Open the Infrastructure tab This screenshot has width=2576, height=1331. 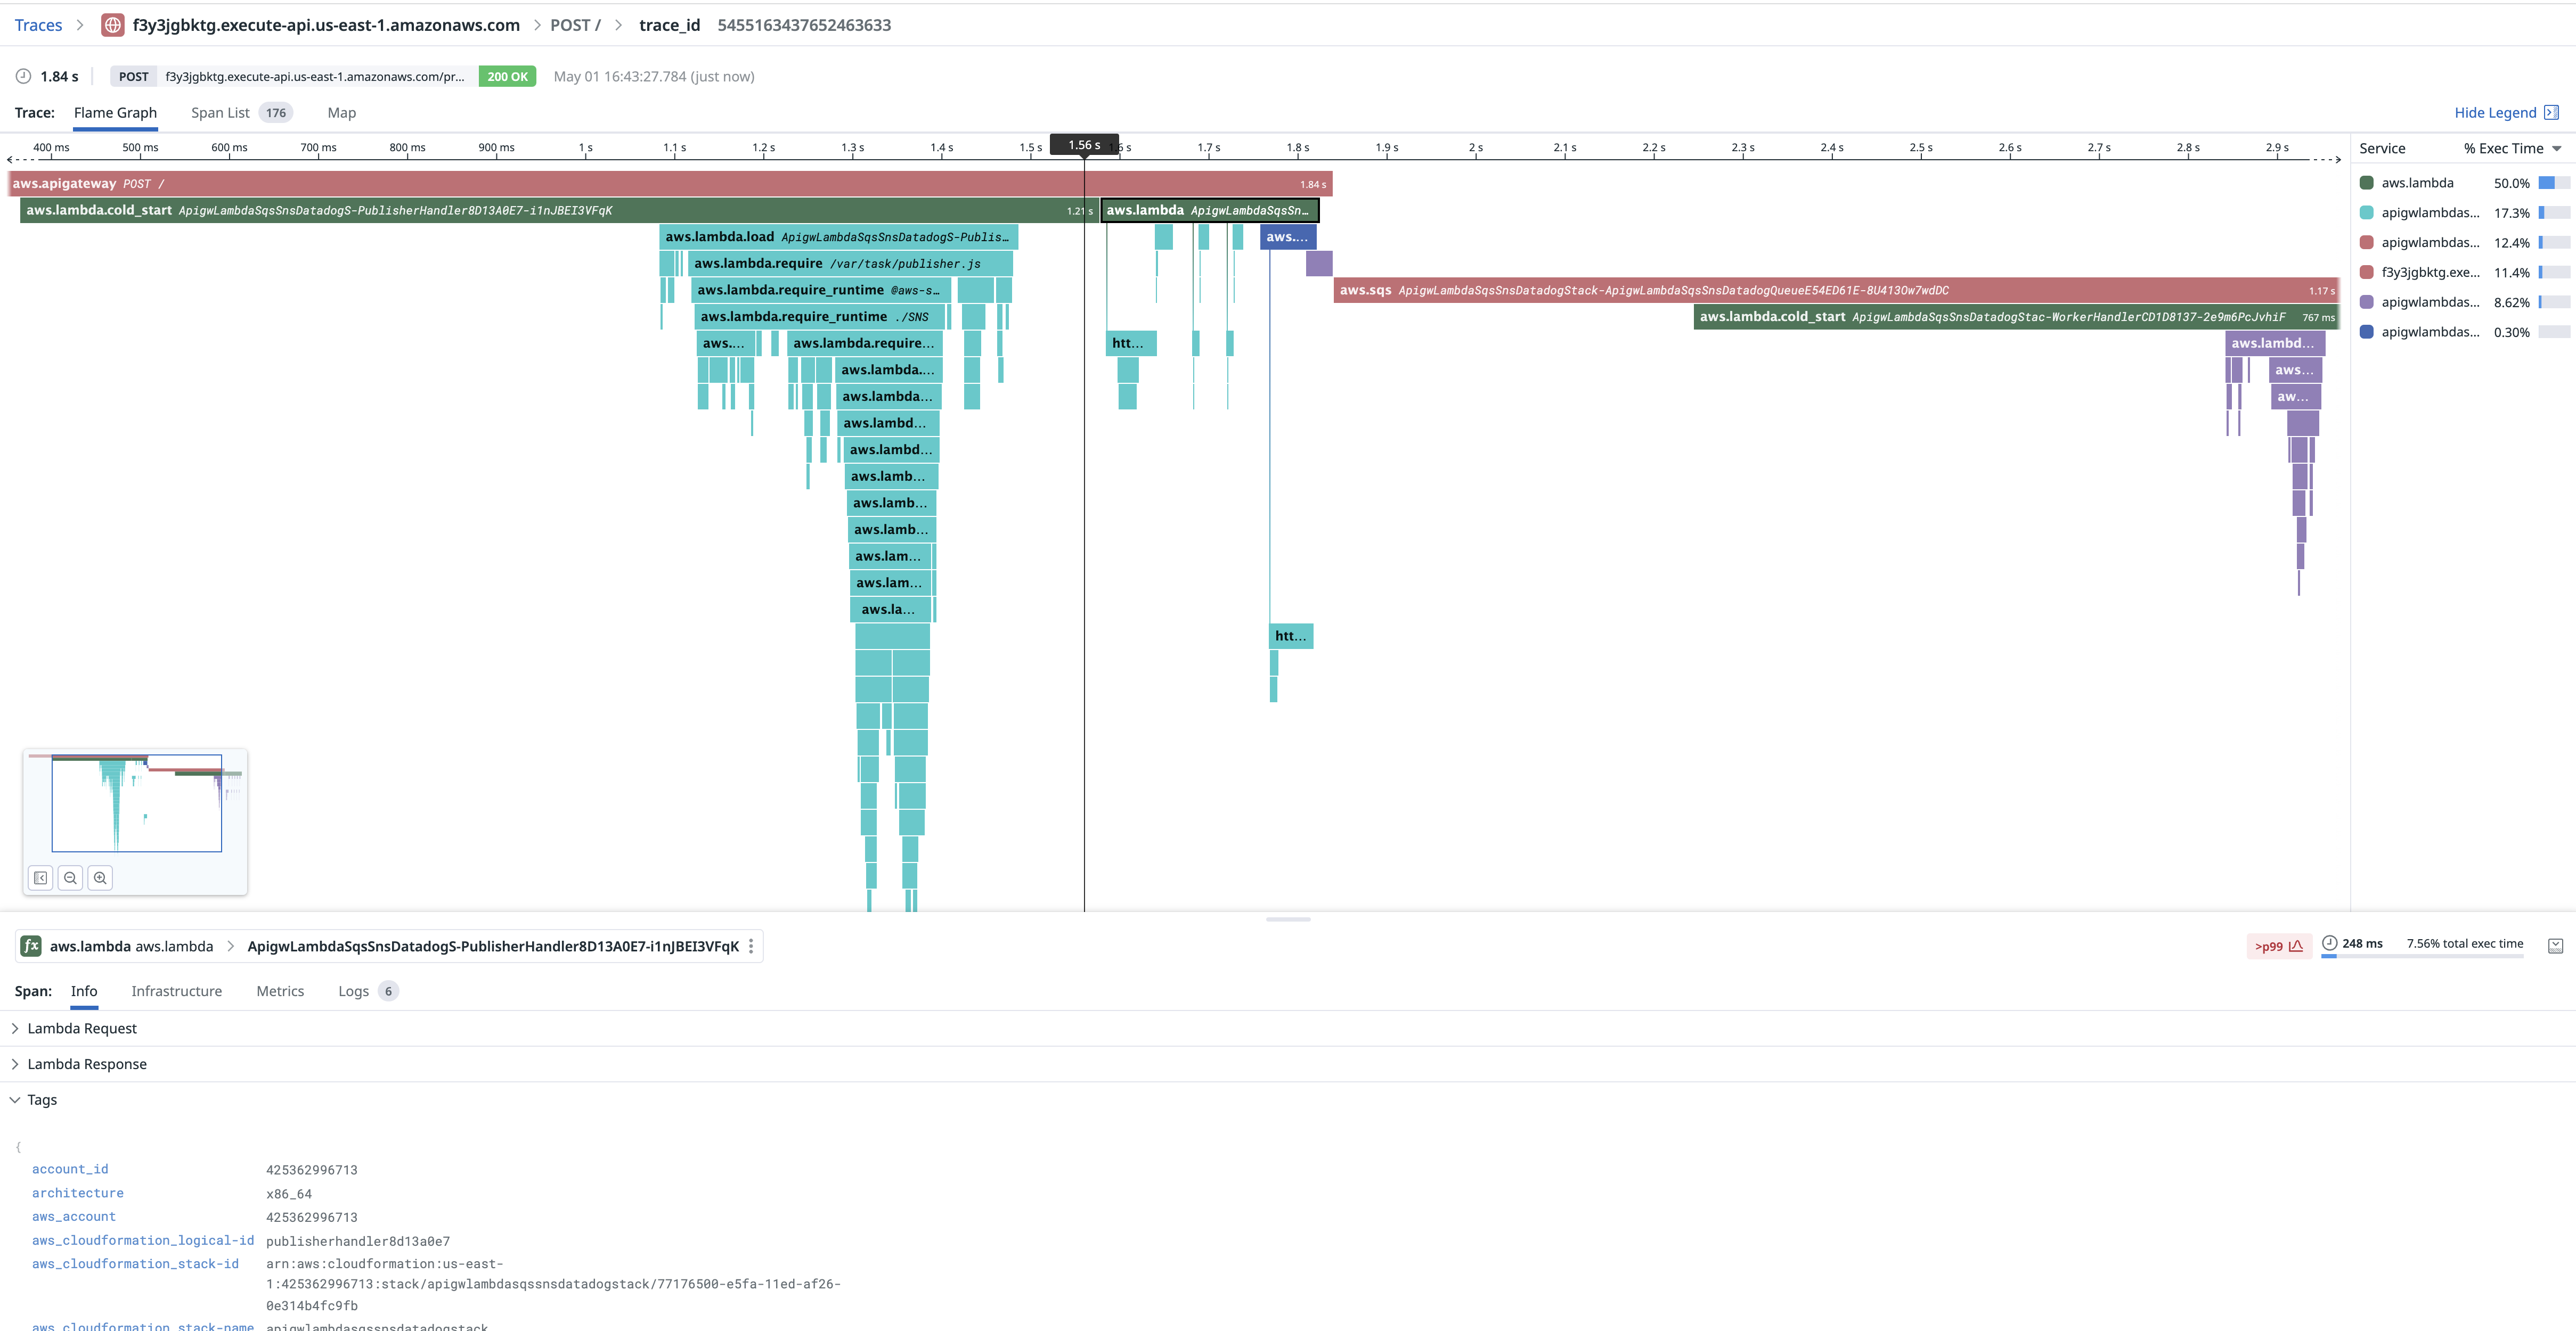pyautogui.click(x=176, y=991)
